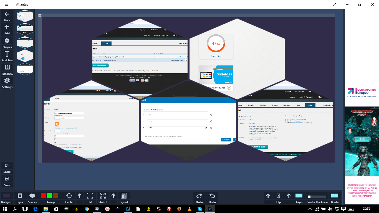Click the Share icon
The height and width of the screenshot is (213, 379).
click(x=7, y=166)
